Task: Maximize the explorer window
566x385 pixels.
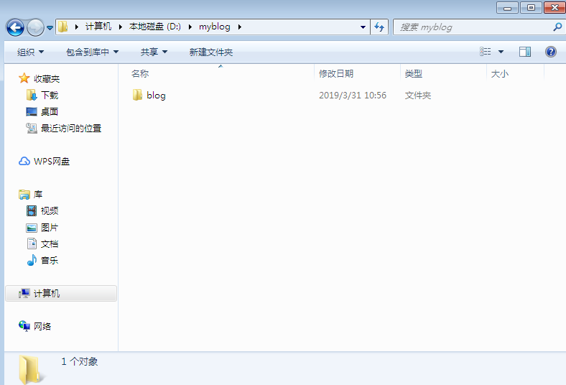Action: (x=531, y=8)
